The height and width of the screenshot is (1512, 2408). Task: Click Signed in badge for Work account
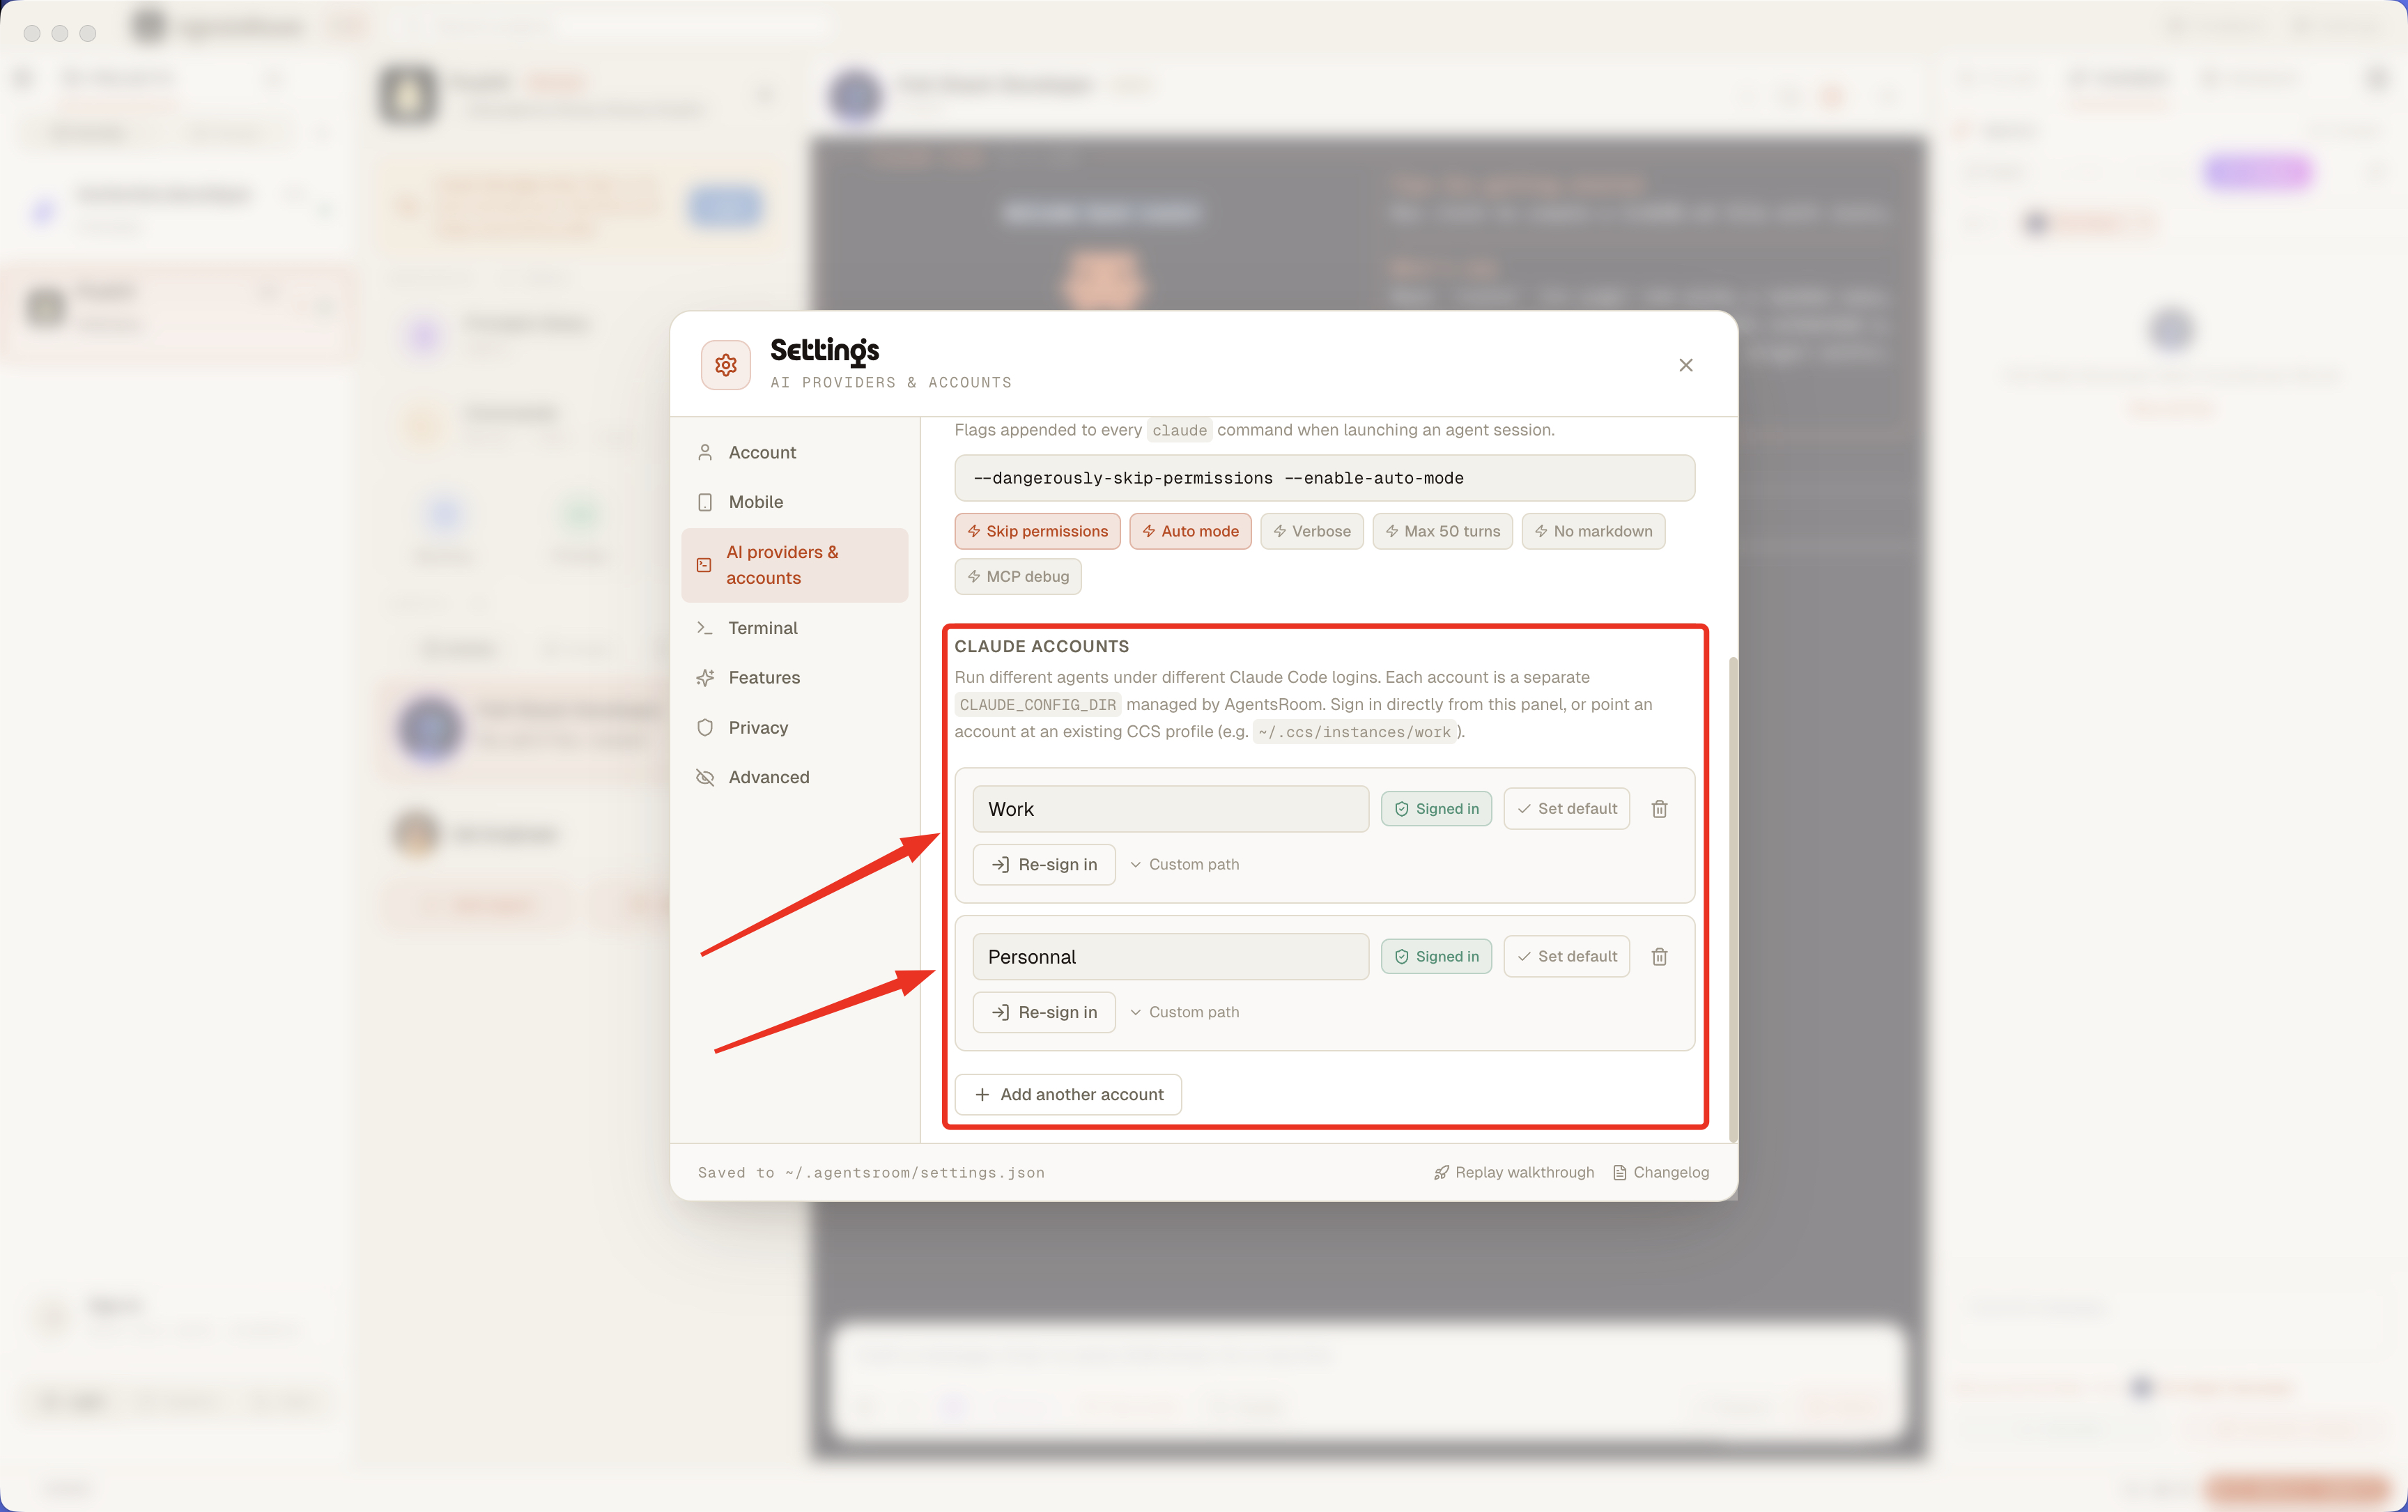(x=1436, y=809)
